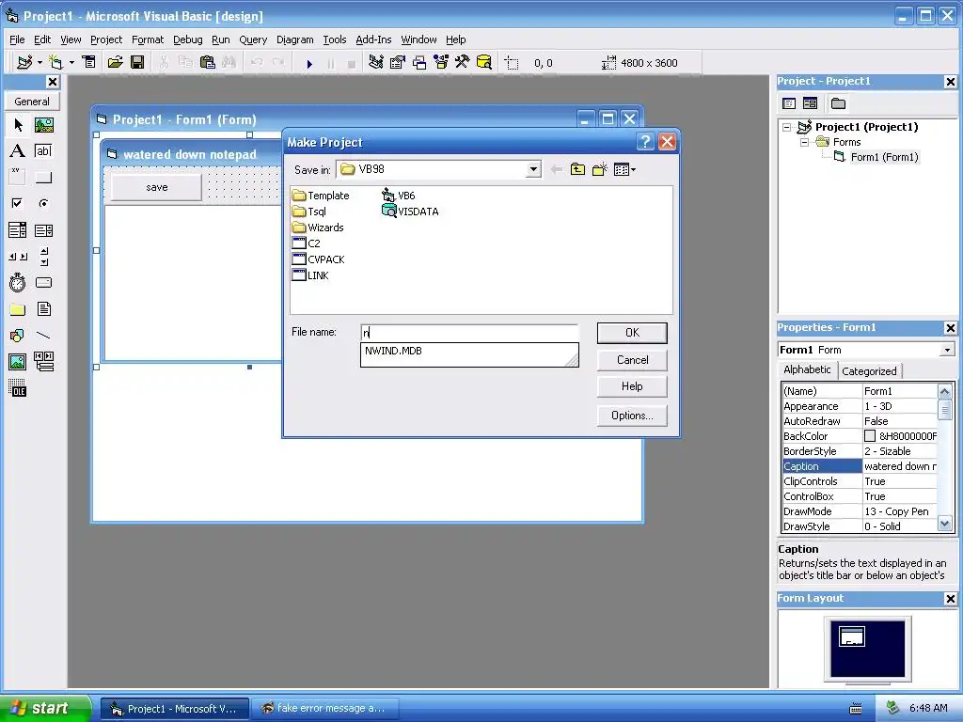Click the Menu Editor toolbar icon
This screenshot has width=963, height=722.
point(89,62)
